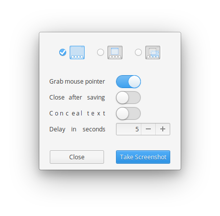Turn on the Conceal text switch
Image resolution: width=220 pixels, height=216 pixels.
point(128,113)
